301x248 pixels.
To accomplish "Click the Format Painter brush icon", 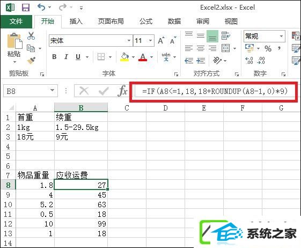I will [x=31, y=61].
